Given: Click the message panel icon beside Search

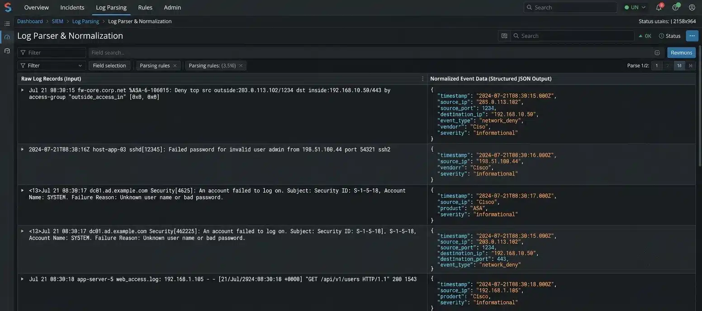Looking at the screenshot, I should [x=504, y=36].
